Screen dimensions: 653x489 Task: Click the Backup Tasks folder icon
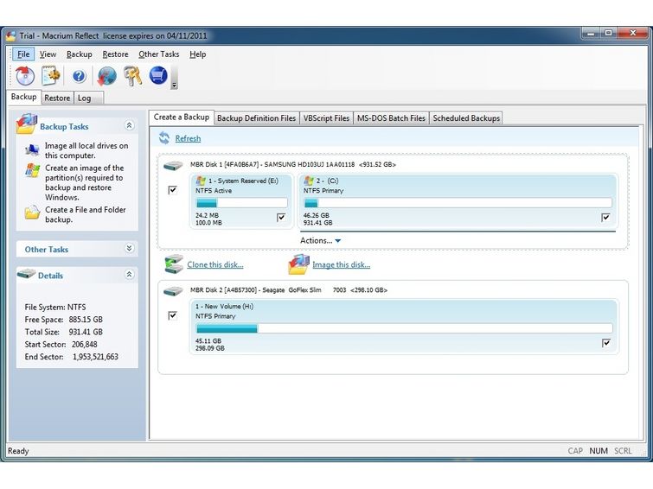[27, 124]
